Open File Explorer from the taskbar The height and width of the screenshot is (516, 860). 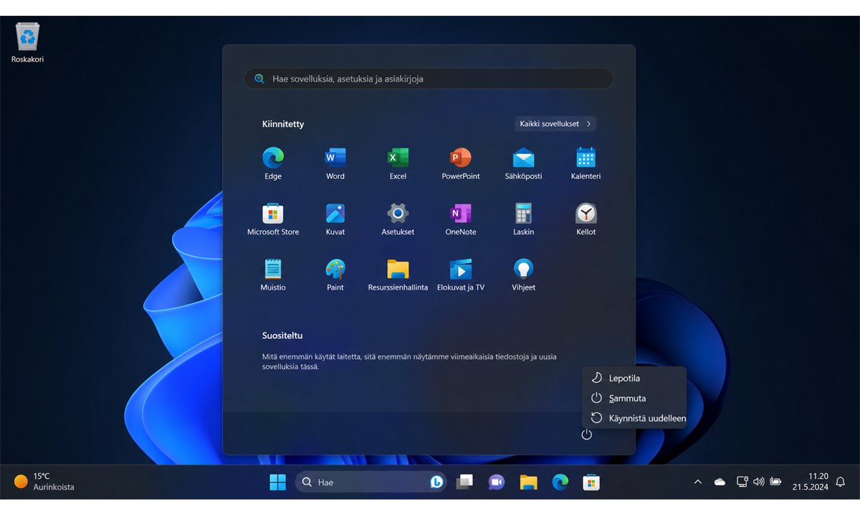coord(528,482)
